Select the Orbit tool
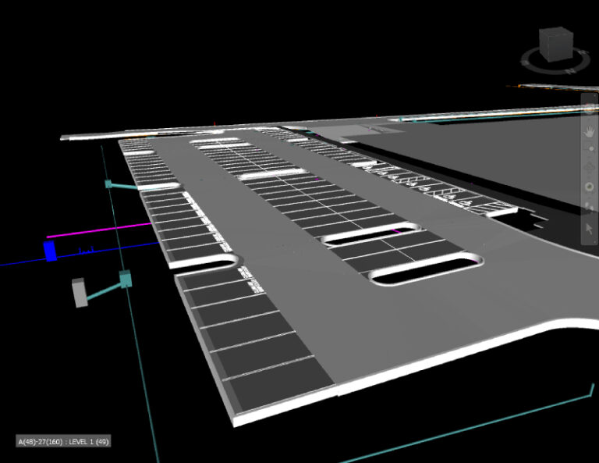 tap(590, 166)
